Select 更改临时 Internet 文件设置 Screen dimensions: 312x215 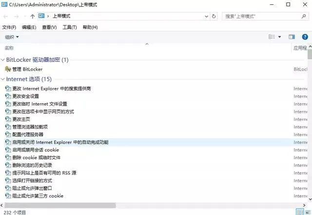pos(40,104)
